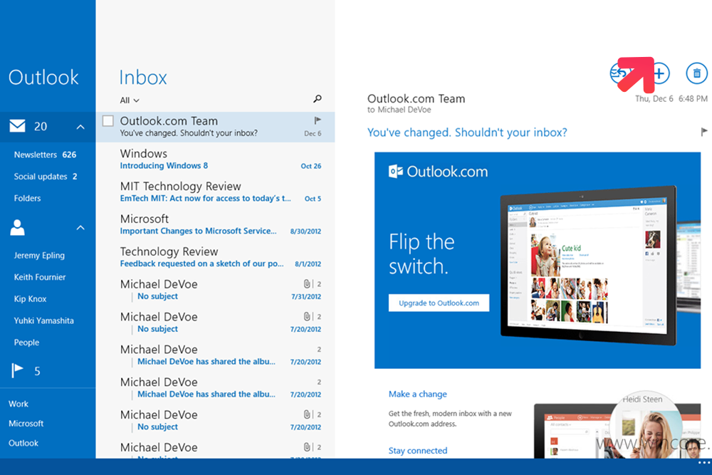Show mail from Keith Fournier
Screen dimensions: 712x475
(x=39, y=277)
